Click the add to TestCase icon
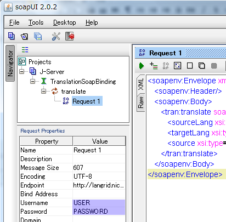Viewport: 226px width, 222px height. [154, 66]
